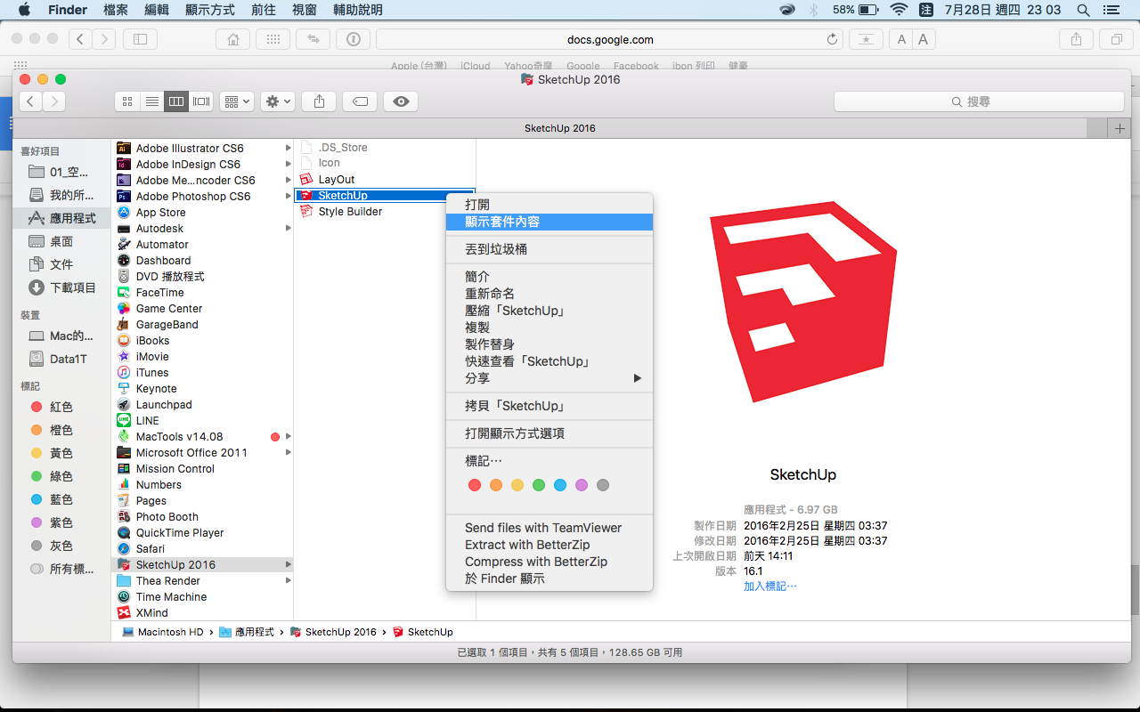Click Safari's address bar docs.google.com
The height and width of the screenshot is (712, 1140).
point(610,39)
